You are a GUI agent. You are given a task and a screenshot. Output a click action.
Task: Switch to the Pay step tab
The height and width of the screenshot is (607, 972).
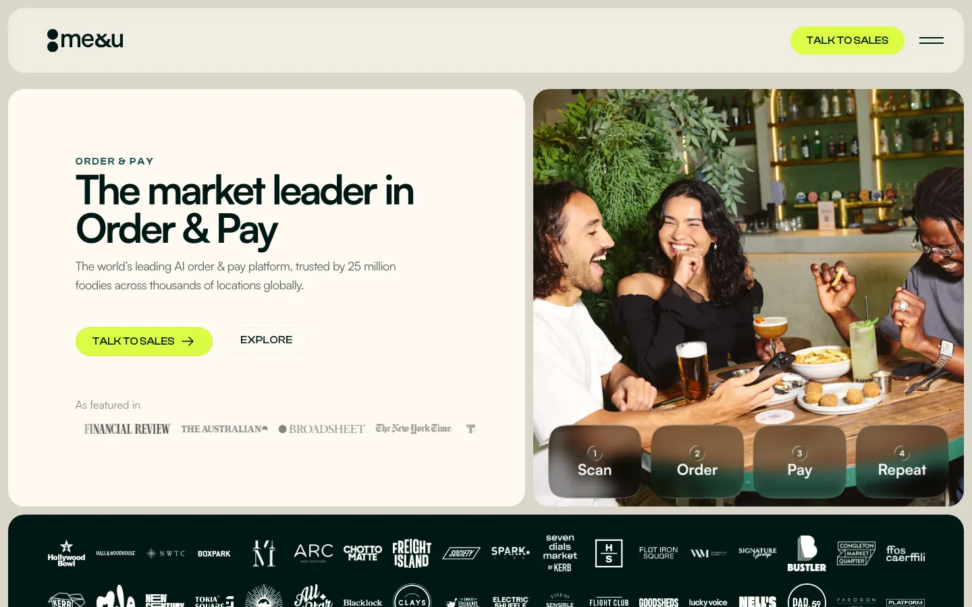coord(800,461)
